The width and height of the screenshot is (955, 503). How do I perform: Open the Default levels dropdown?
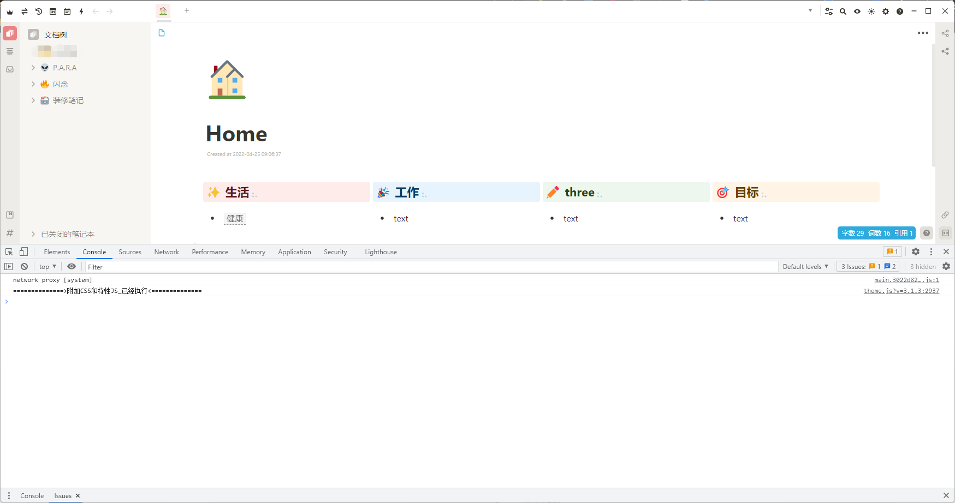click(805, 267)
